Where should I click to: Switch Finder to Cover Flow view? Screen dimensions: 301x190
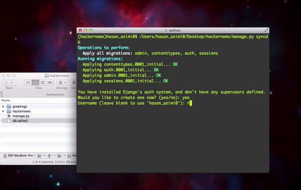(50, 82)
